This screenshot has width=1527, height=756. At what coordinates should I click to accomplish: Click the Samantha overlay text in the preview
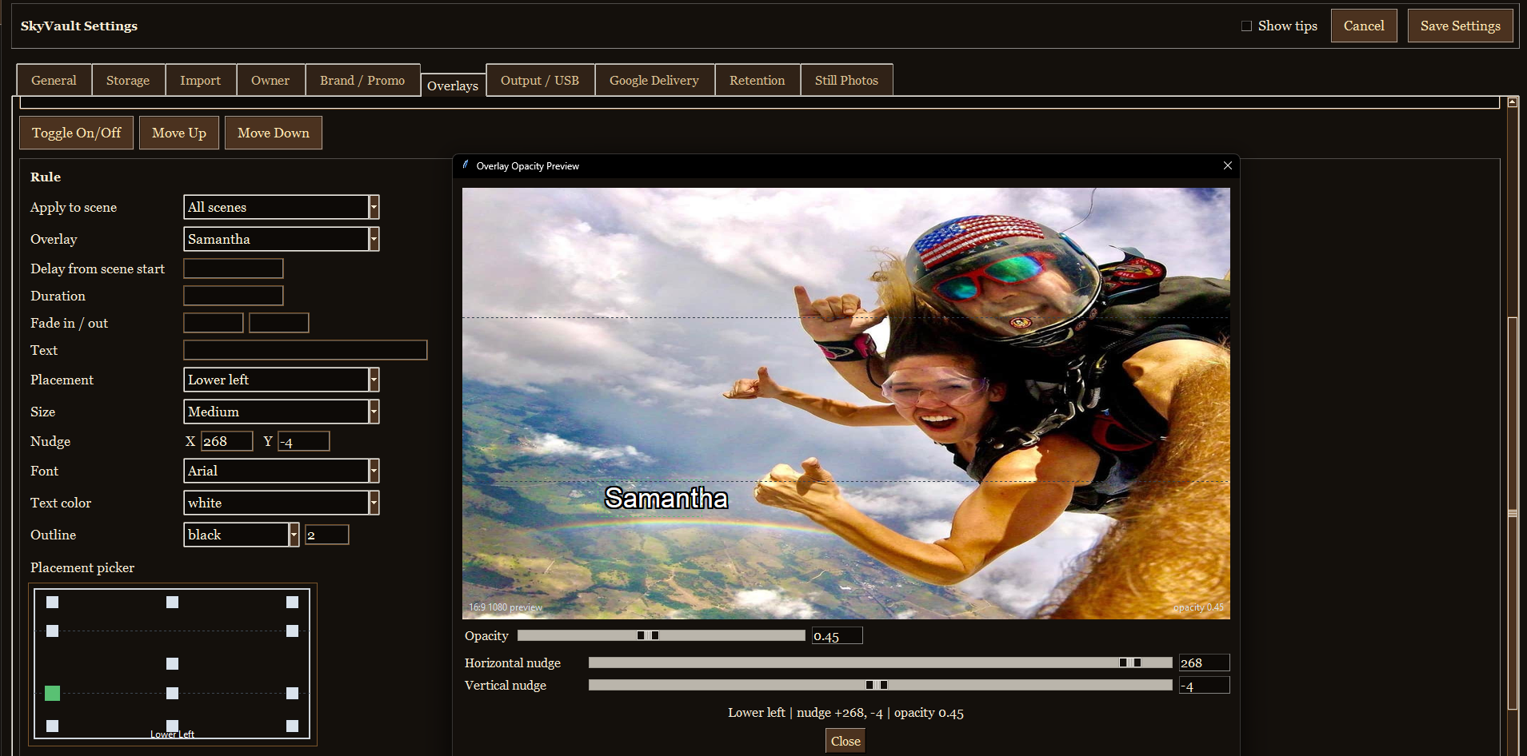[x=666, y=498]
